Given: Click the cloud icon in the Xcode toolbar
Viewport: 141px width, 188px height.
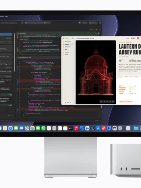Looking at the screenshot, I should point(80,23).
